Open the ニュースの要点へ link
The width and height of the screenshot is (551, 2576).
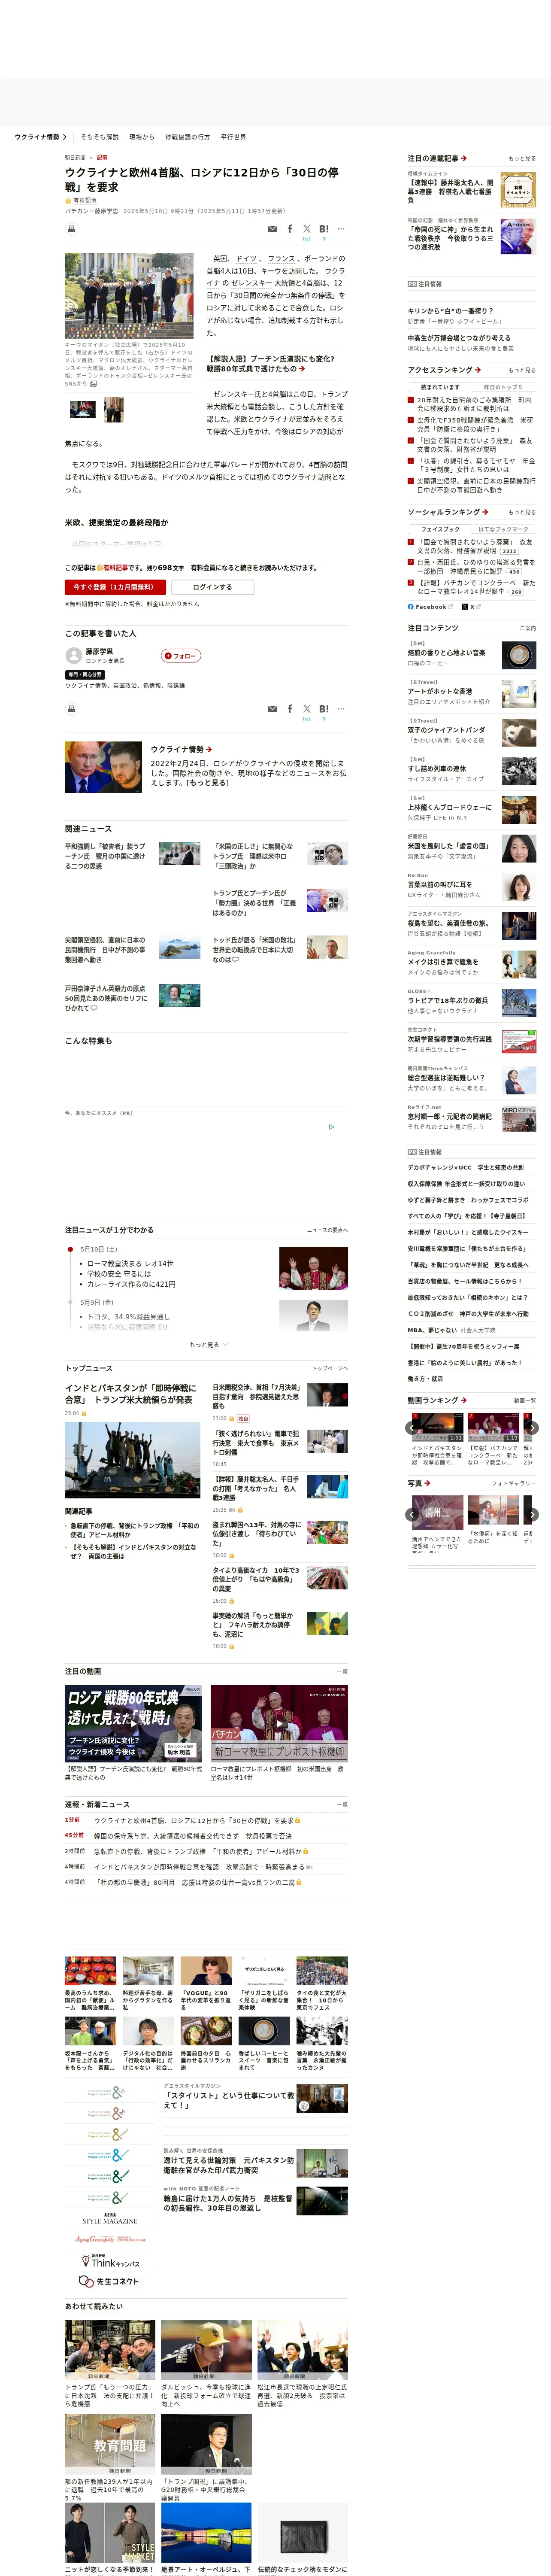(327, 1230)
